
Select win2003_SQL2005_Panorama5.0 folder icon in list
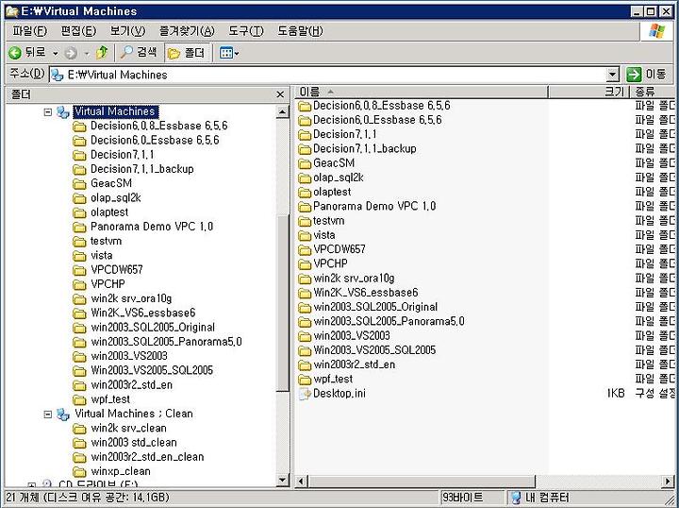305,322
